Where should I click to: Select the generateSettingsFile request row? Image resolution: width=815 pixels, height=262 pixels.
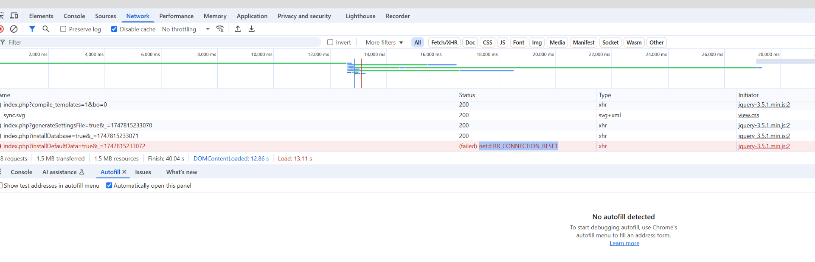point(407,125)
